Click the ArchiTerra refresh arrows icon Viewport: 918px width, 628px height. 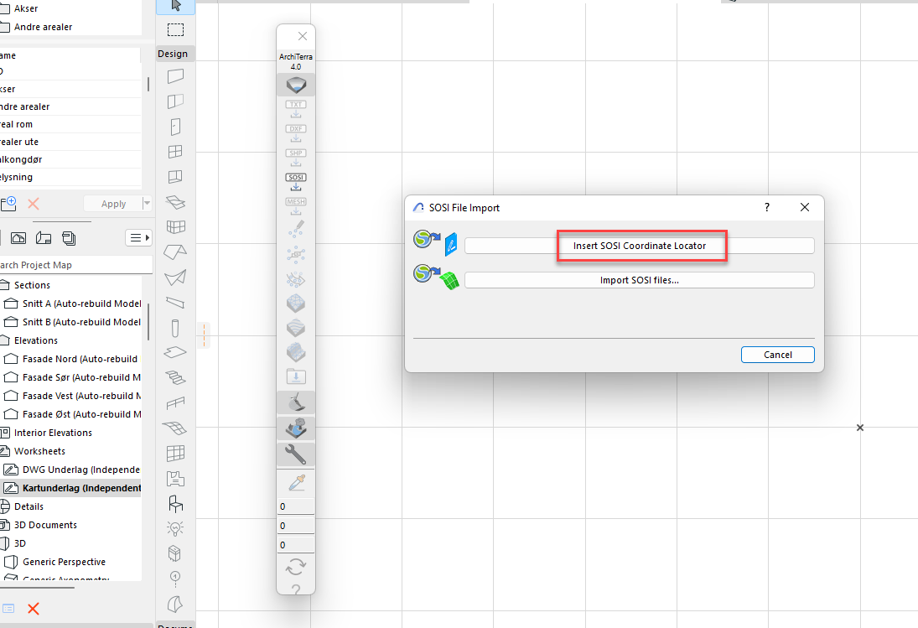pos(296,567)
